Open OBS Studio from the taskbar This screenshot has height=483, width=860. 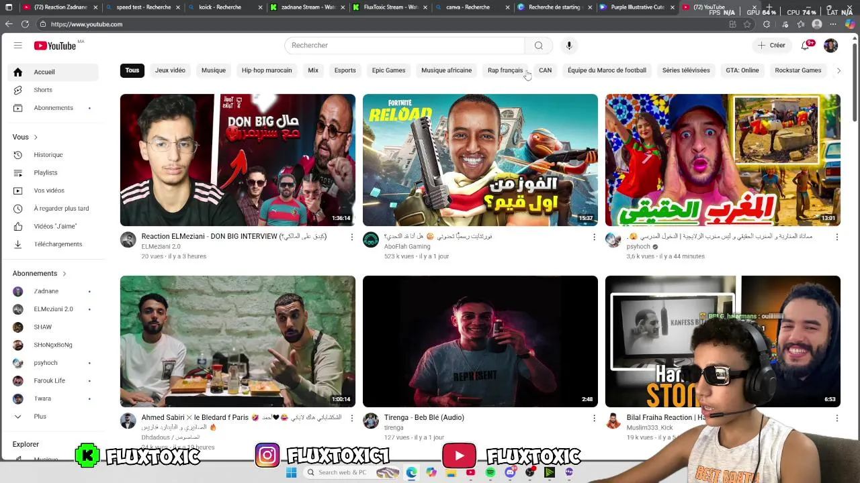pyautogui.click(x=530, y=472)
